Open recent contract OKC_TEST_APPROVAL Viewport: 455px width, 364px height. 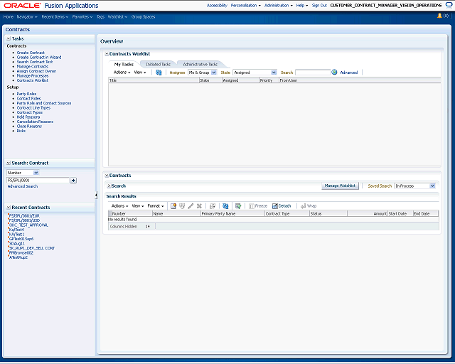(x=28, y=225)
